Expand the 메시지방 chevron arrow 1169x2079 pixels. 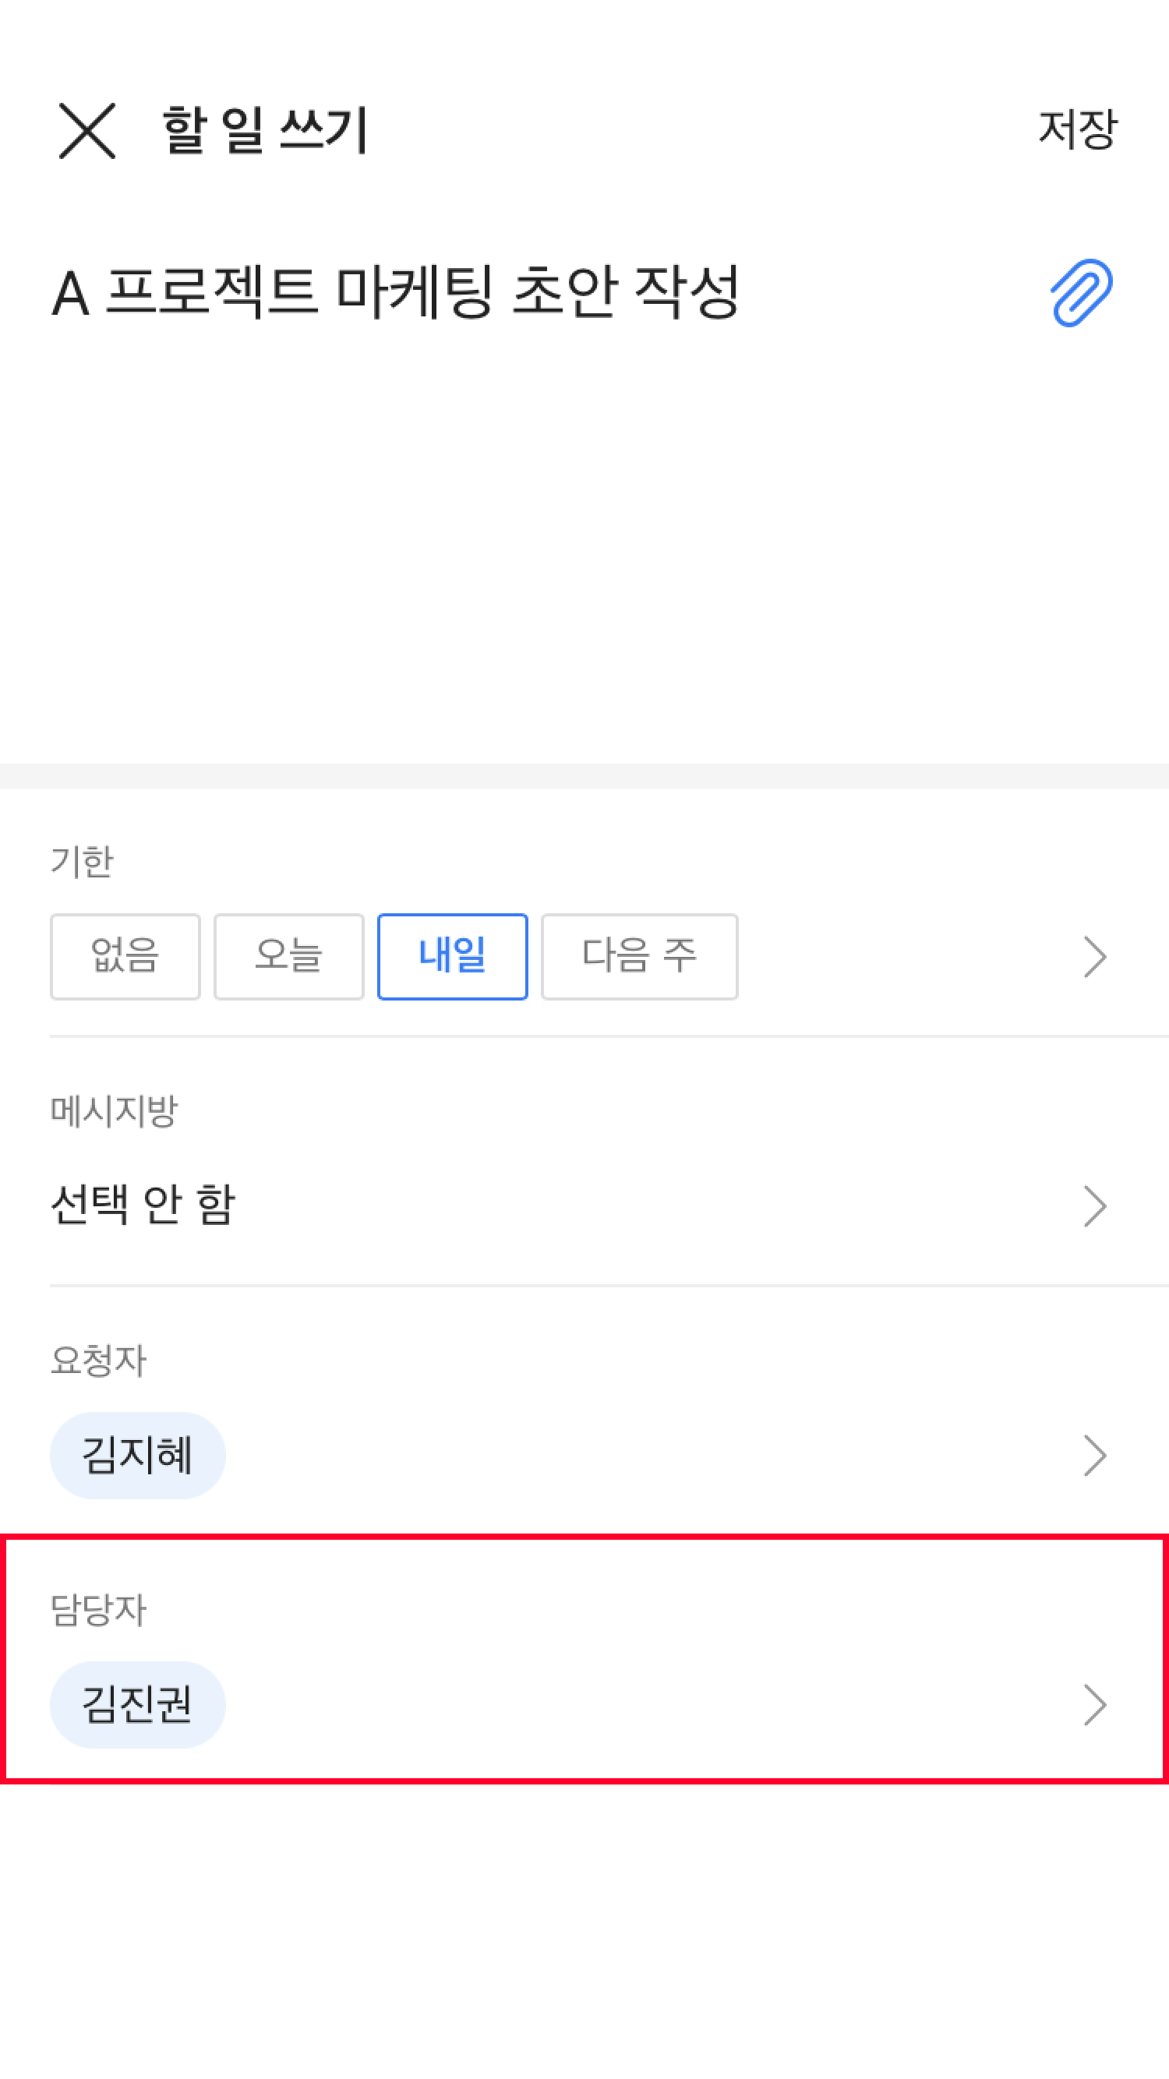click(x=1095, y=1205)
